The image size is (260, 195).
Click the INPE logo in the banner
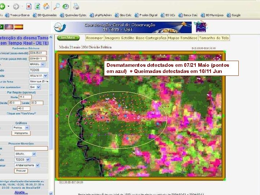pos(60,27)
